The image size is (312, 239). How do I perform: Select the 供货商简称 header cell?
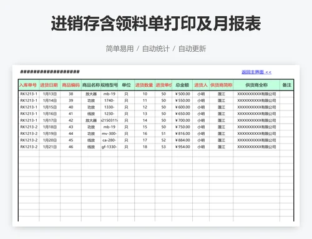click(x=222, y=85)
